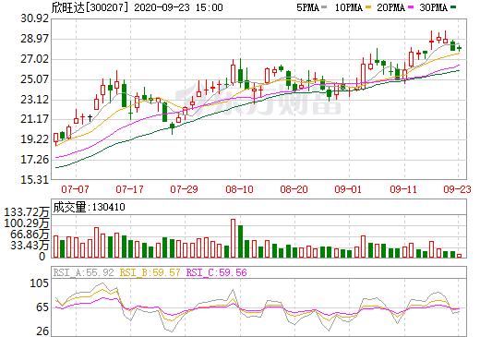
Task: Click the 09-01 date label
Action: pos(348,189)
